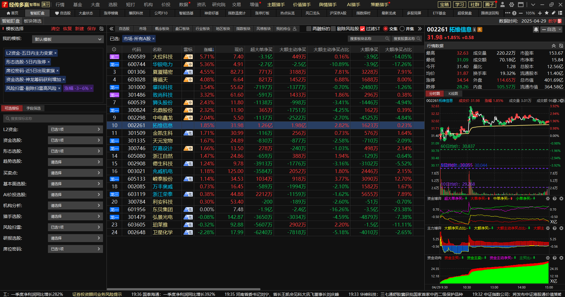Click the expand right double-chevron icon
The height and width of the screenshot is (297, 565).
(x=420, y=29)
